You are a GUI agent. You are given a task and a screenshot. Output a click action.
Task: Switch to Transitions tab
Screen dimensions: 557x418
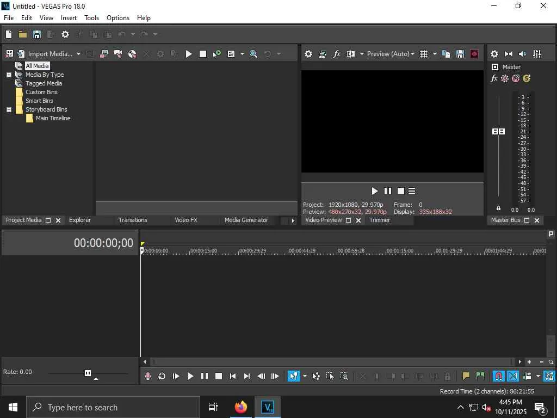(133, 220)
